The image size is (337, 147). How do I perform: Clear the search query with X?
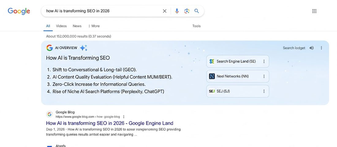tap(165, 11)
